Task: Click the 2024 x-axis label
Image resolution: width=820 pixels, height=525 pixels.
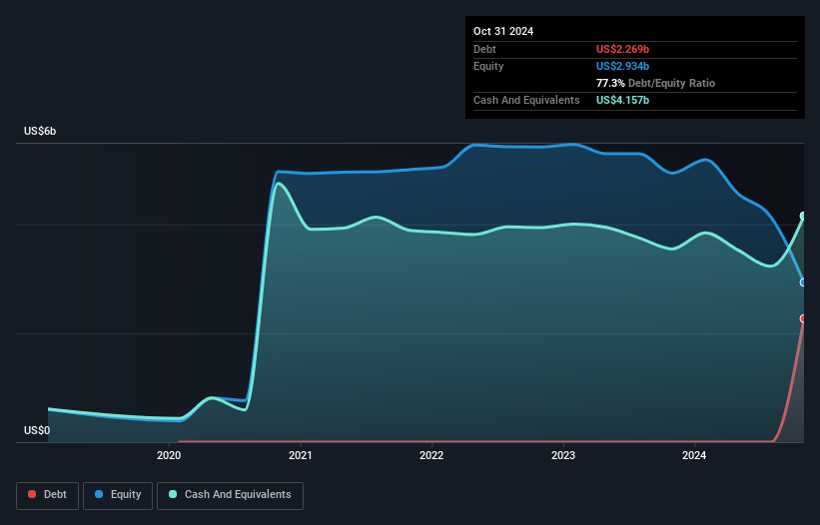Action: point(694,455)
